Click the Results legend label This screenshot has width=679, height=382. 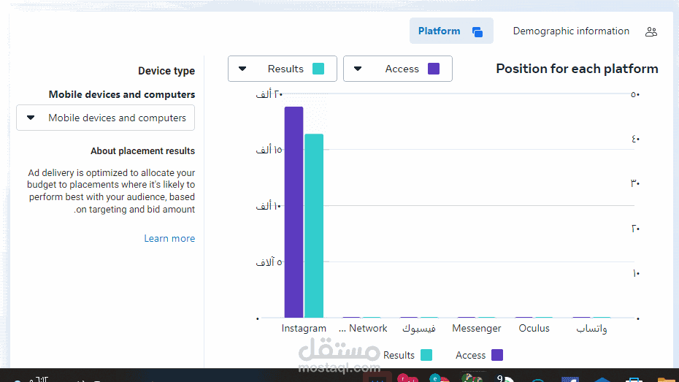pos(399,355)
